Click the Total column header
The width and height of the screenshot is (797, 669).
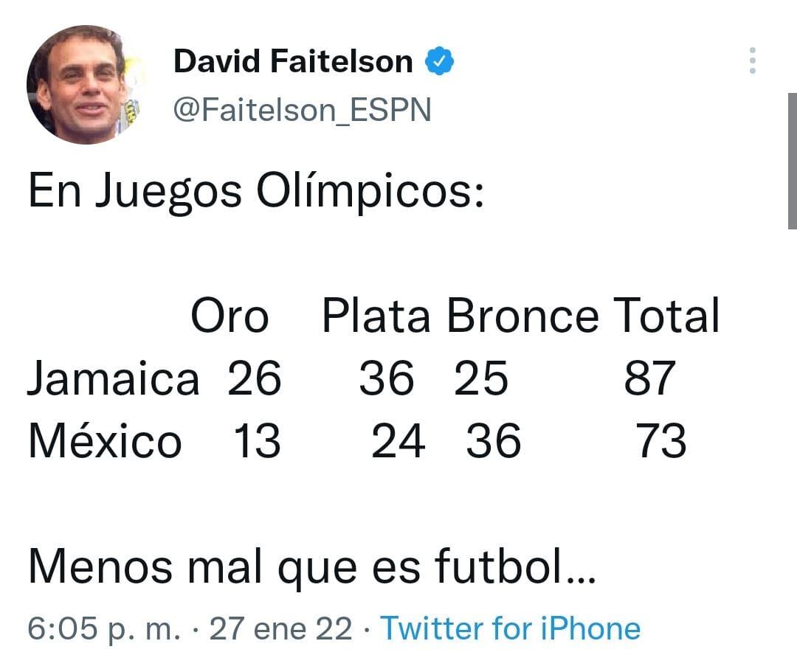[666, 317]
